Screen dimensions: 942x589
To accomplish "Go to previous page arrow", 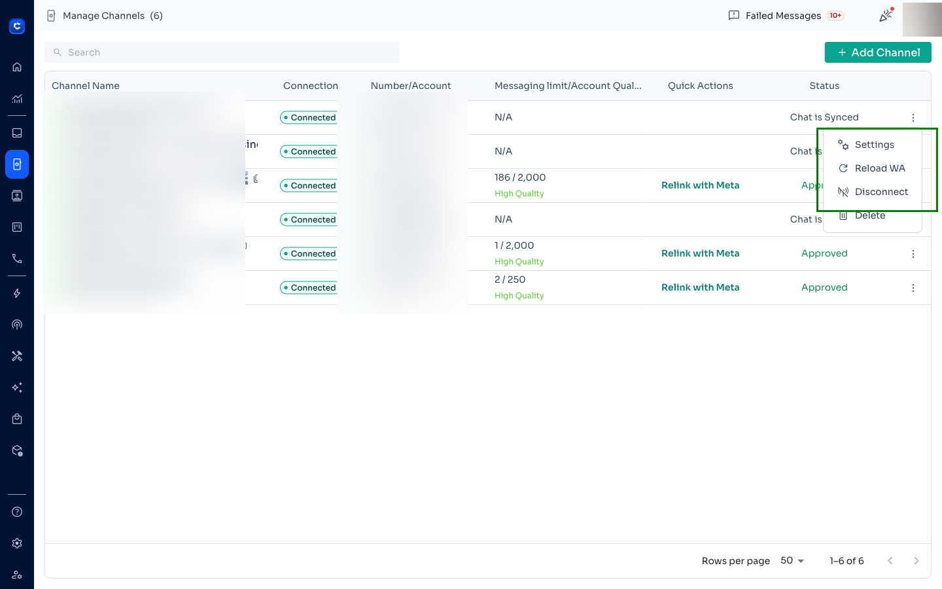I will (x=890, y=561).
